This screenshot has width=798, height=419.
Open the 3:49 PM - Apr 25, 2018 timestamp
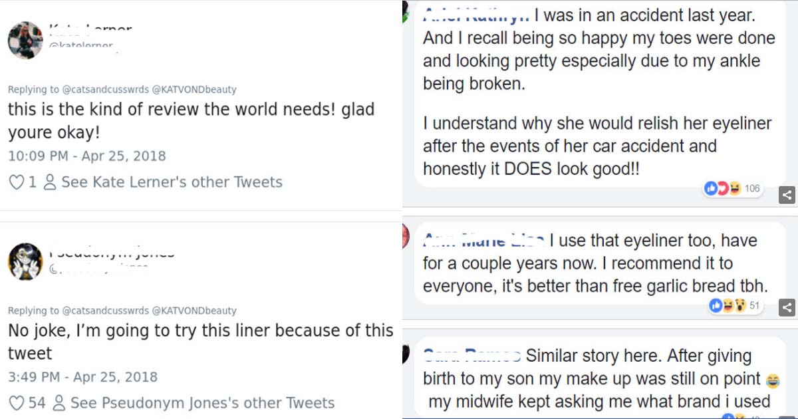(82, 377)
